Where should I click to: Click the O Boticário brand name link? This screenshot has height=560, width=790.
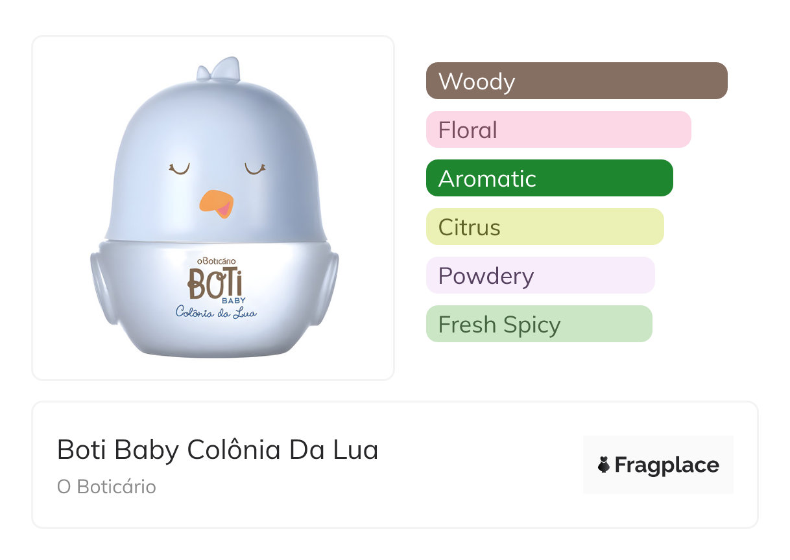106,486
